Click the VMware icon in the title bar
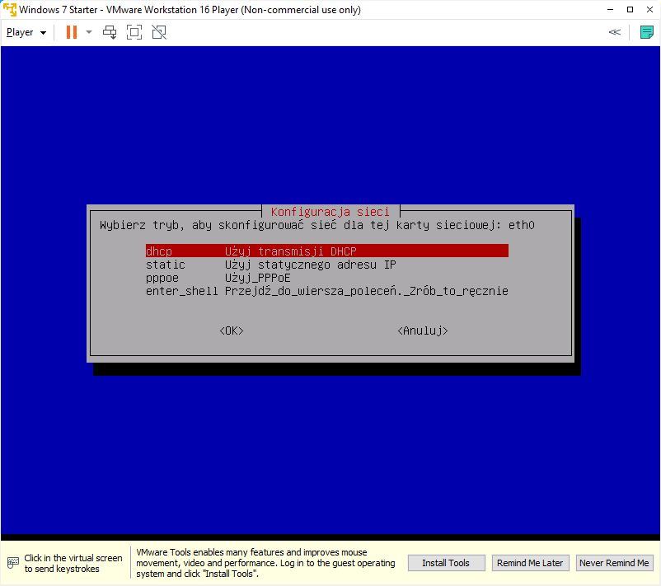Viewport: 661px width, 586px height. (x=9, y=10)
